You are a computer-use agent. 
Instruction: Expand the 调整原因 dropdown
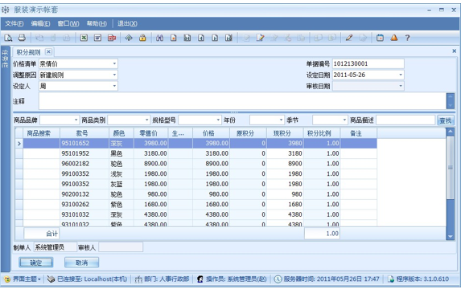click(114, 75)
